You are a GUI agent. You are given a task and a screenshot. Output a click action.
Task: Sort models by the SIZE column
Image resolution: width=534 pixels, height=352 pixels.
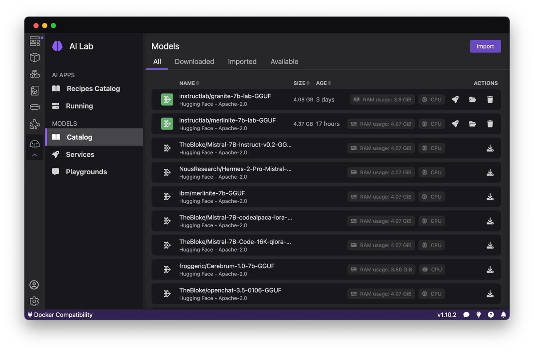[x=302, y=83]
